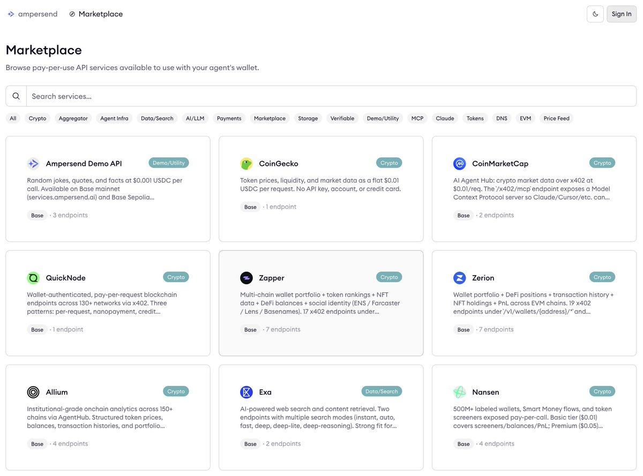Click the ampersend logo icon

tap(11, 14)
